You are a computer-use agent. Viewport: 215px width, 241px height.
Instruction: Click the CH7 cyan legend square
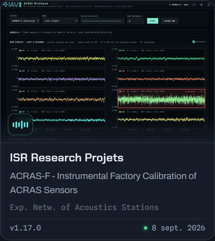20,112
